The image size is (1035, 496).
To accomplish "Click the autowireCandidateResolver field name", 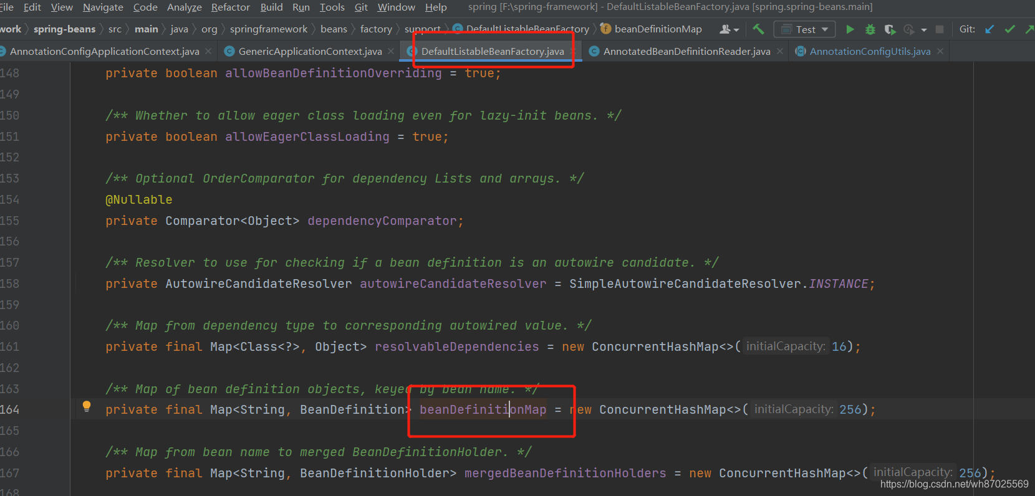I will 453,284.
